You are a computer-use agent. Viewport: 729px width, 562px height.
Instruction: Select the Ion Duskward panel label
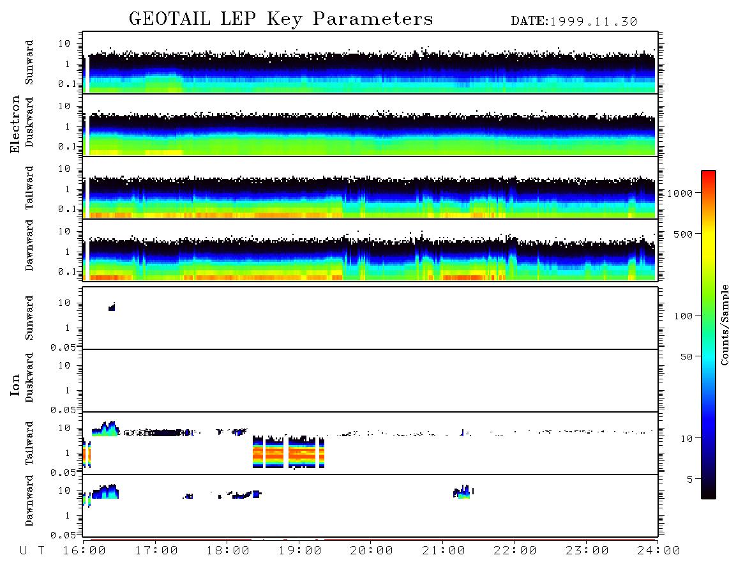tap(29, 378)
